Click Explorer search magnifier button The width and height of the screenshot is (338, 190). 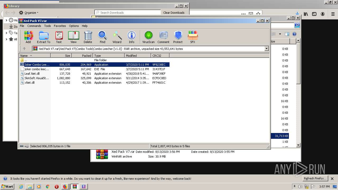[297, 25]
